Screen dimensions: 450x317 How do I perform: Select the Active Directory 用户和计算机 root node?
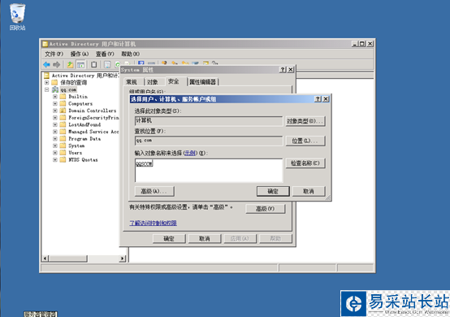point(85,76)
